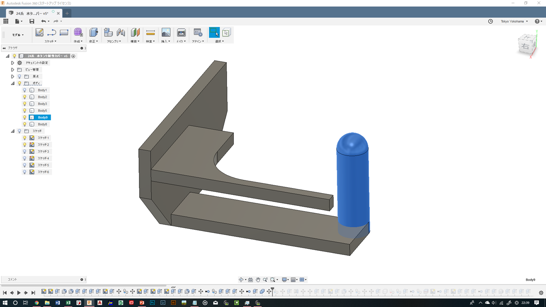This screenshot has width=546, height=307.
Task: Select the Measure inspect tool
Action: point(150,32)
